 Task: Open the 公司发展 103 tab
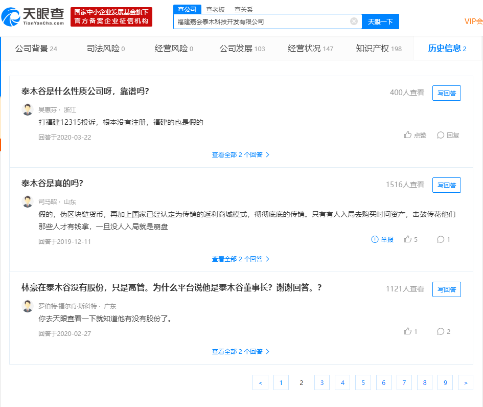(242, 49)
